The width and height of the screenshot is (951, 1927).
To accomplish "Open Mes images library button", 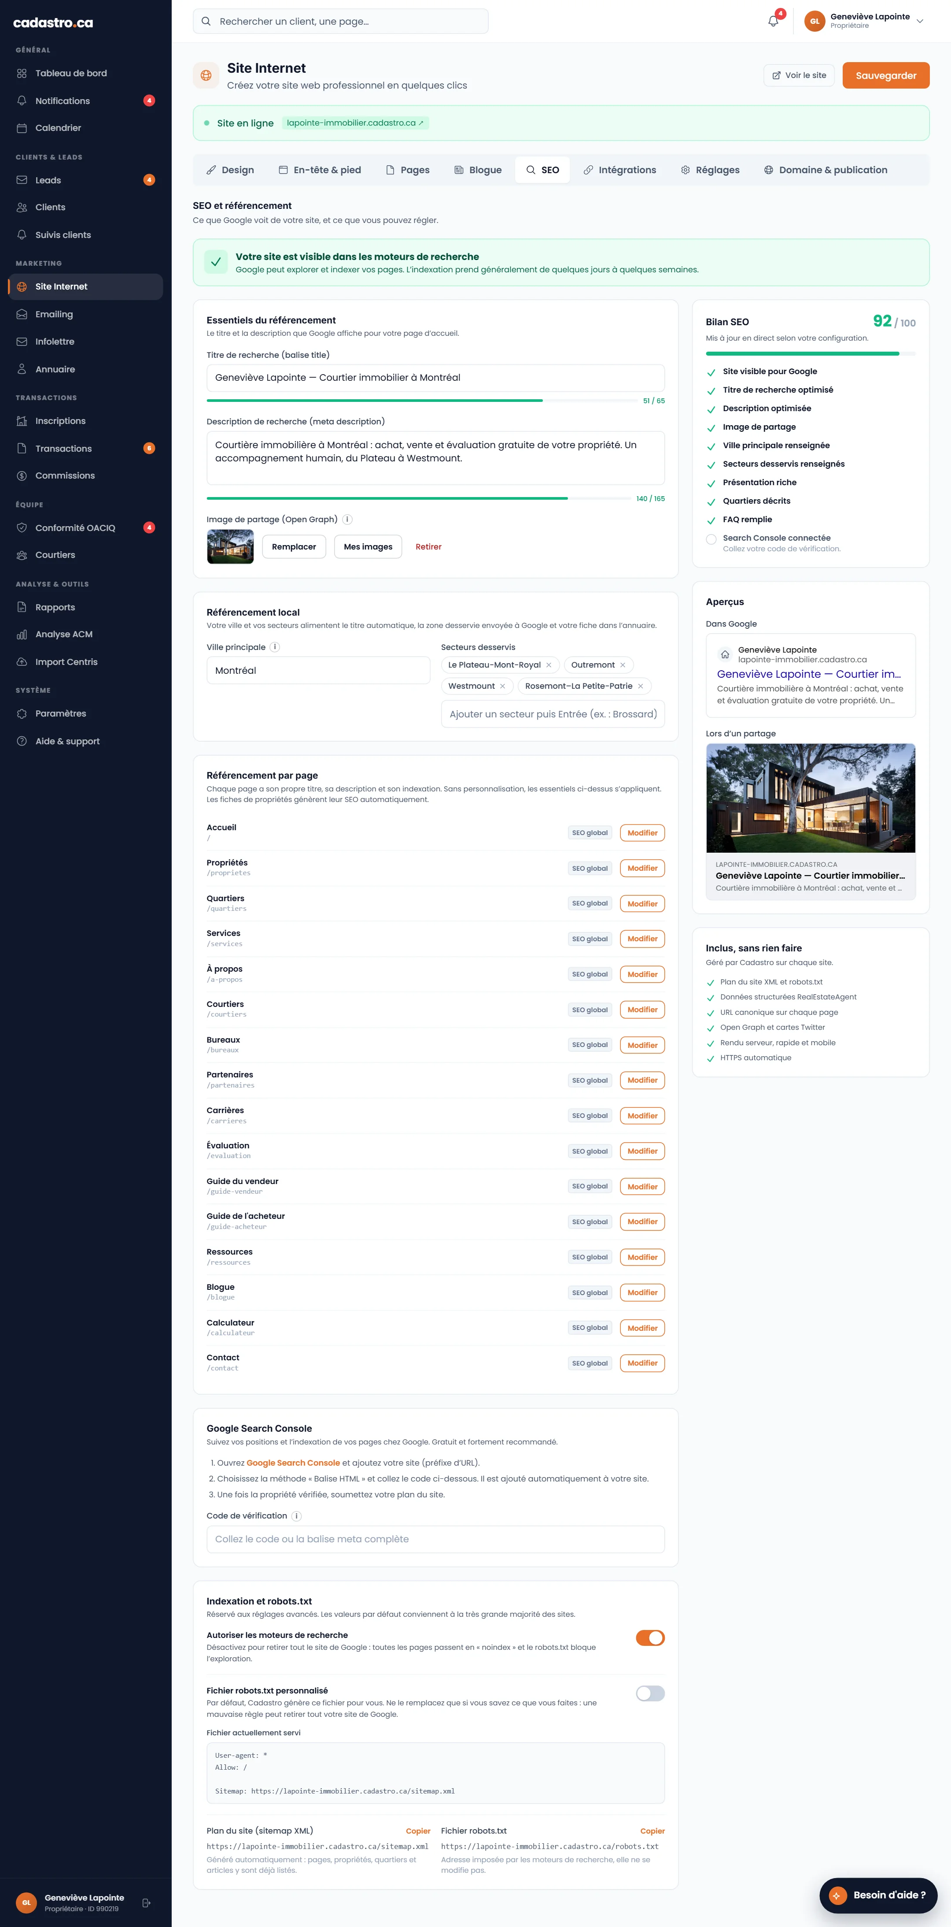I will click(368, 547).
